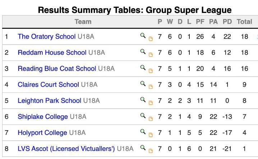Screen dimensions: 258x159
Task: Open LVS Ascot (Licensed Victuallers') link
Action: 66,149
